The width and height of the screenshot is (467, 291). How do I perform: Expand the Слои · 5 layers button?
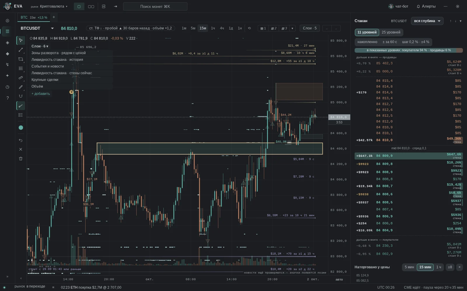click(x=310, y=28)
